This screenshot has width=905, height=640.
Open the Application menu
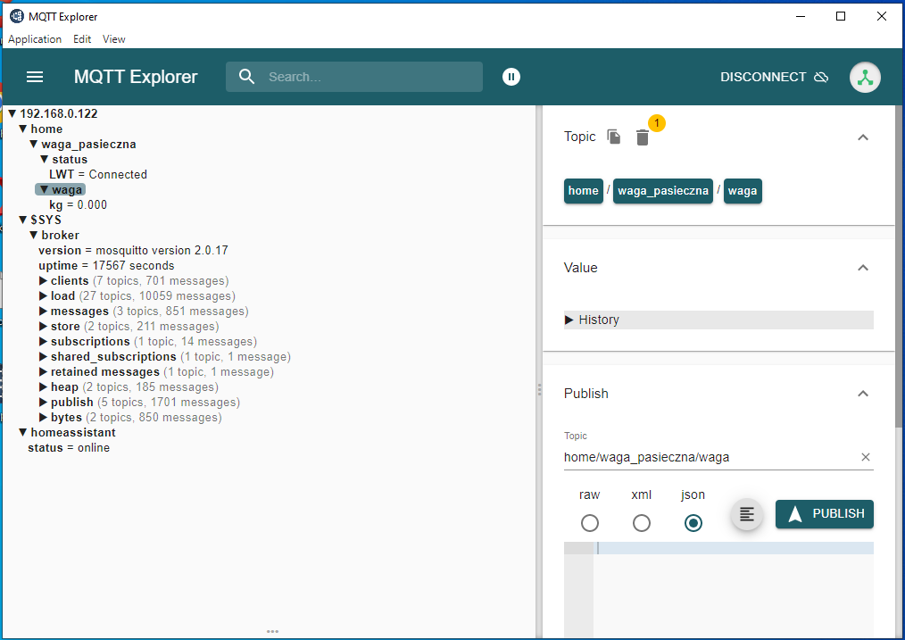click(35, 39)
